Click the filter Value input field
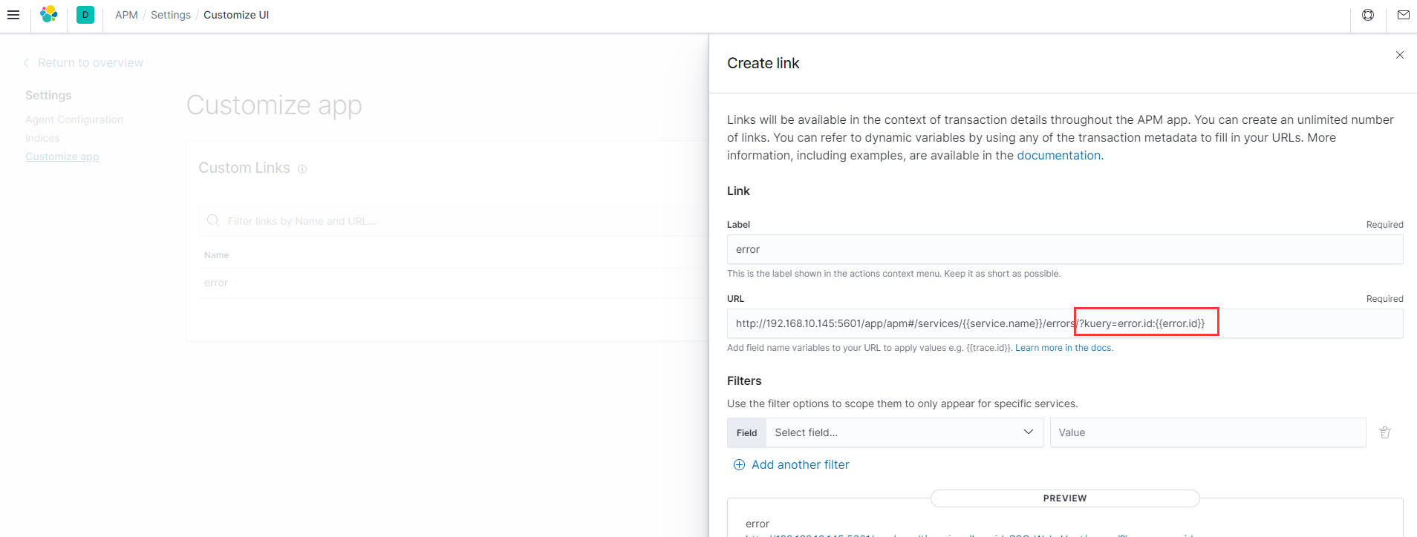This screenshot has height=537, width=1417. click(1207, 432)
